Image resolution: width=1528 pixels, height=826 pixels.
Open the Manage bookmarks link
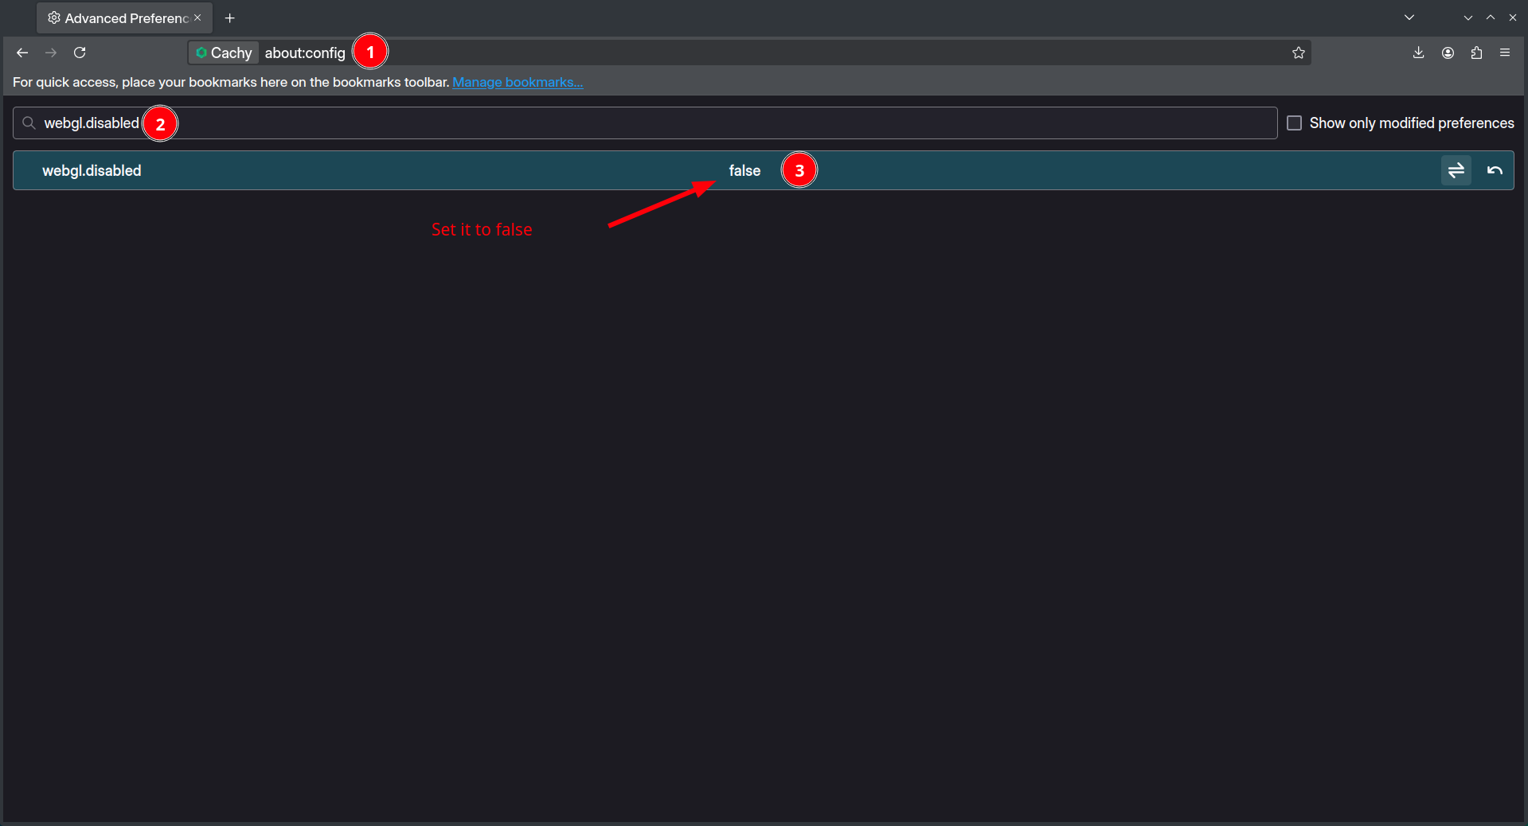tap(518, 82)
